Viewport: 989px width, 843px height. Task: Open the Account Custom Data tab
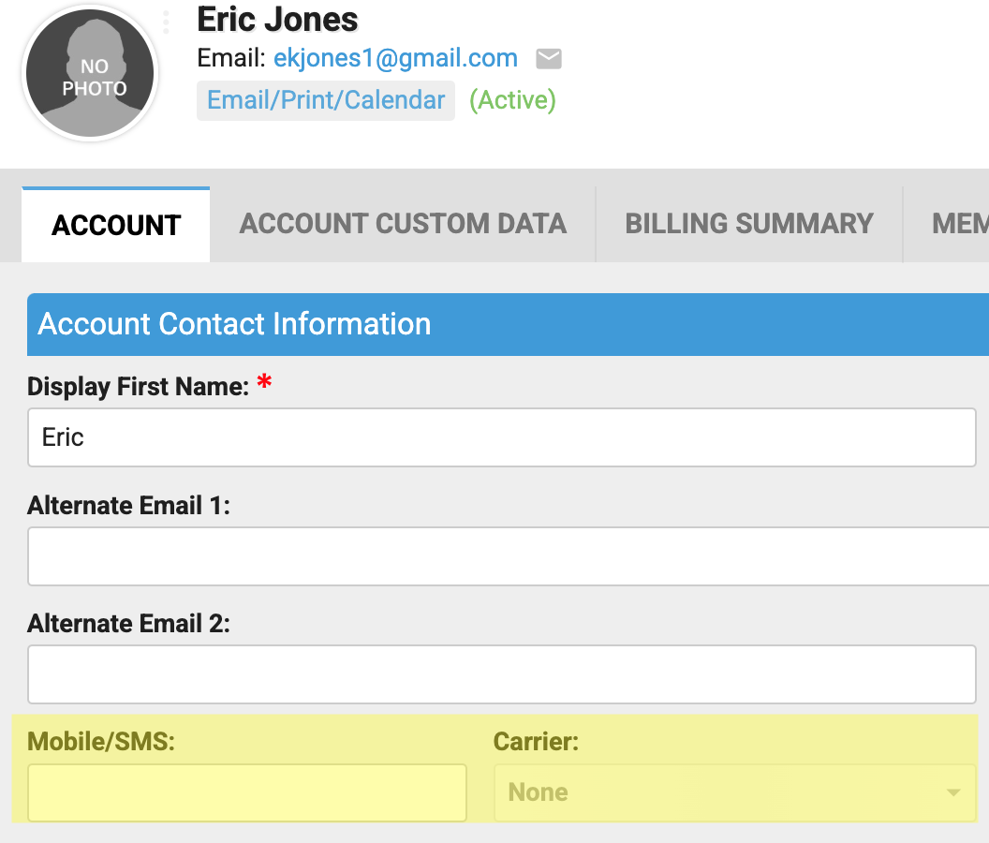click(x=403, y=224)
